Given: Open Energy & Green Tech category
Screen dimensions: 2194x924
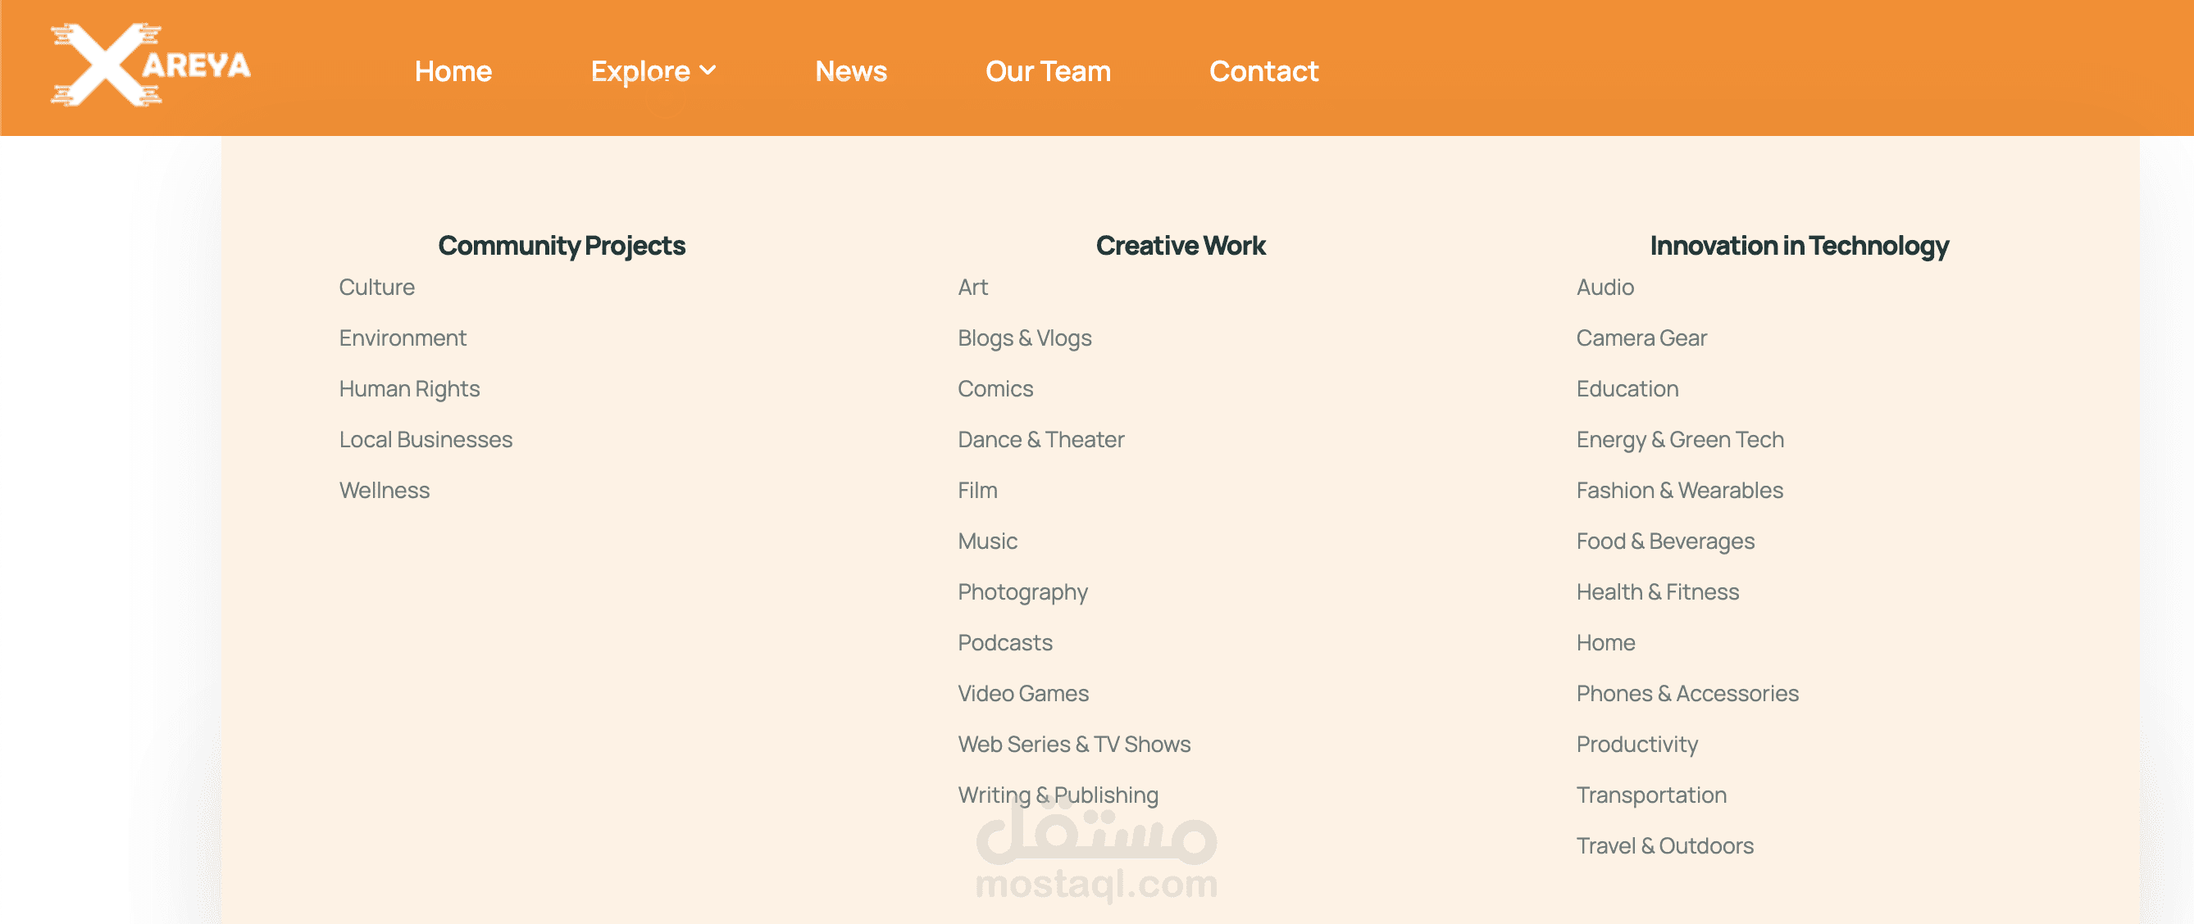Looking at the screenshot, I should [1680, 439].
